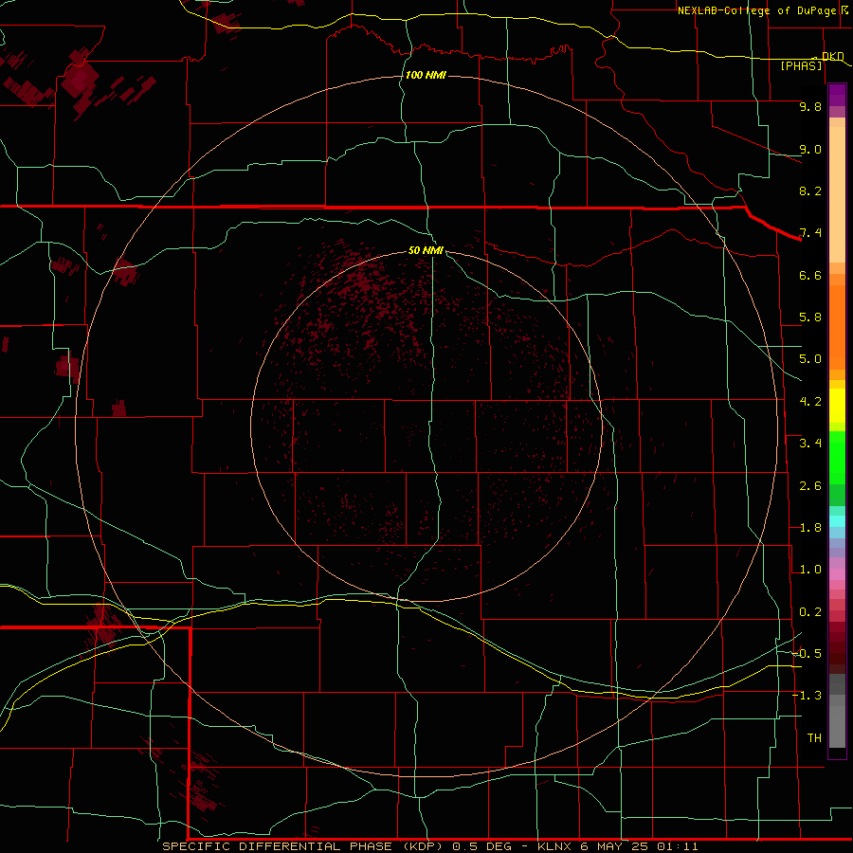853x853 pixels.
Task: Click the 5.8 scale value
Action: pos(810,318)
